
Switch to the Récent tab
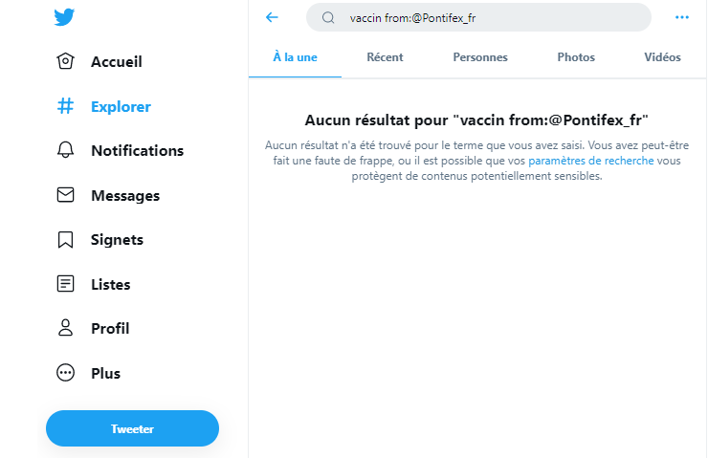click(x=385, y=57)
